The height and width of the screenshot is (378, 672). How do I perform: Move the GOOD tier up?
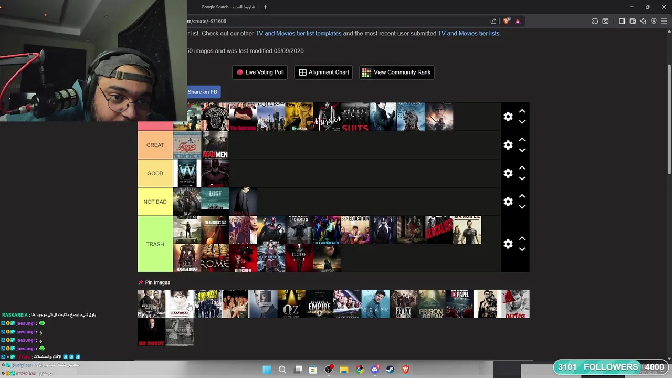click(x=522, y=168)
